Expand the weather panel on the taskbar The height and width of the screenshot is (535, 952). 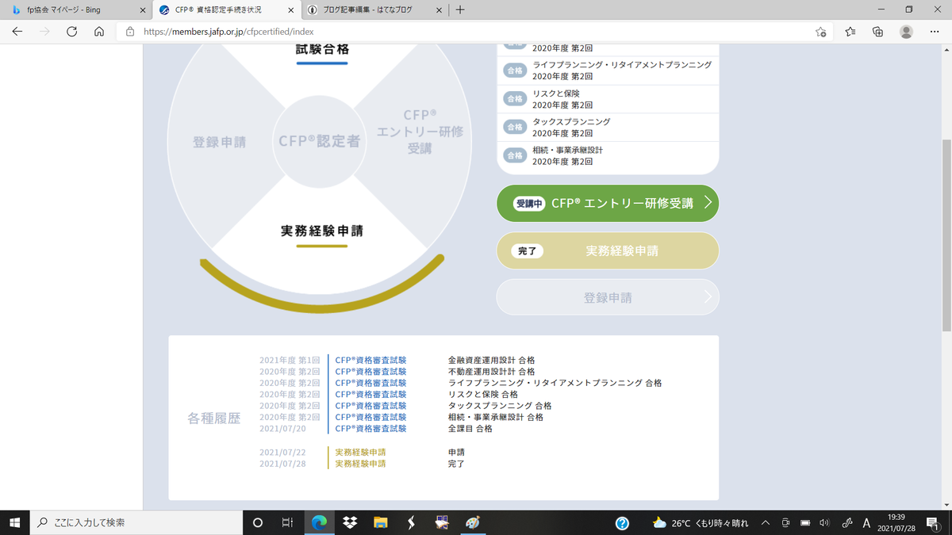point(680,522)
